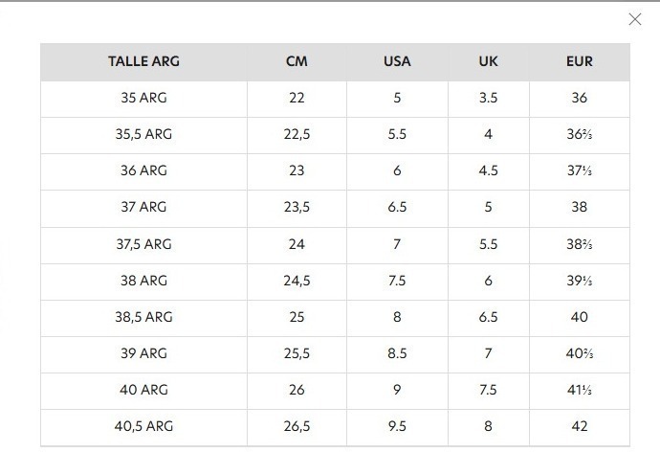Select the 38,5 ARG row label

[x=143, y=317]
